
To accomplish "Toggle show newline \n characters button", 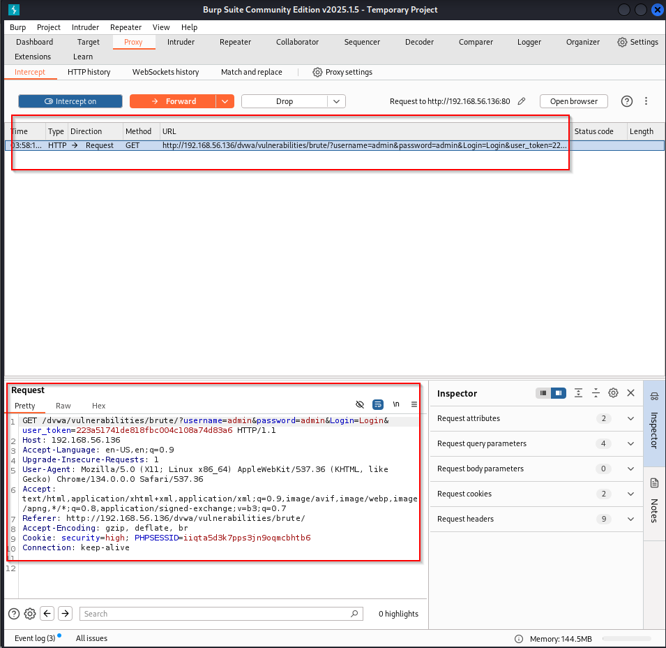I will [396, 404].
